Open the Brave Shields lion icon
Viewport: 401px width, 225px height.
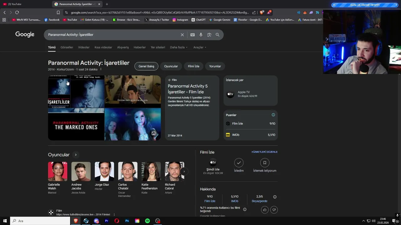[x=262, y=12]
